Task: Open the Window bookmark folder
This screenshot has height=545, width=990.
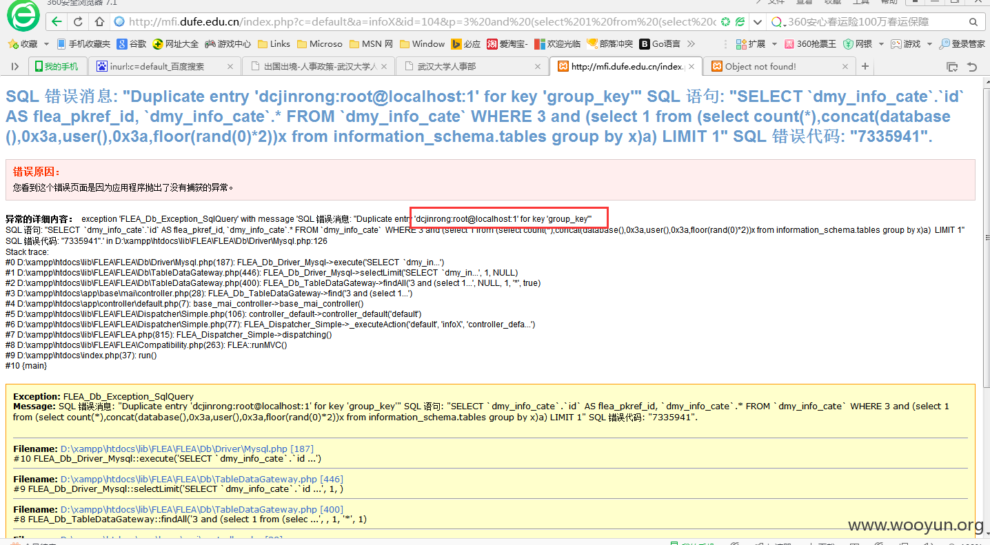Action: click(x=422, y=44)
